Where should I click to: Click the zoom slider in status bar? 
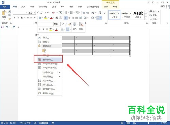149,123
